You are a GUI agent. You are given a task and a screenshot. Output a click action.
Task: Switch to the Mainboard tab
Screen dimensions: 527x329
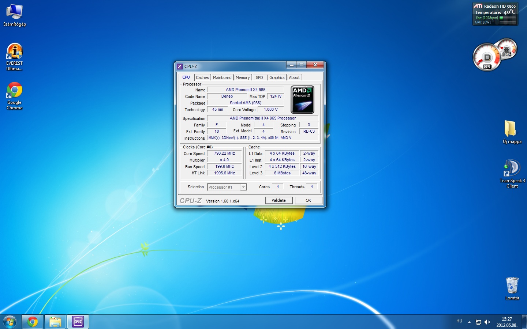point(222,77)
